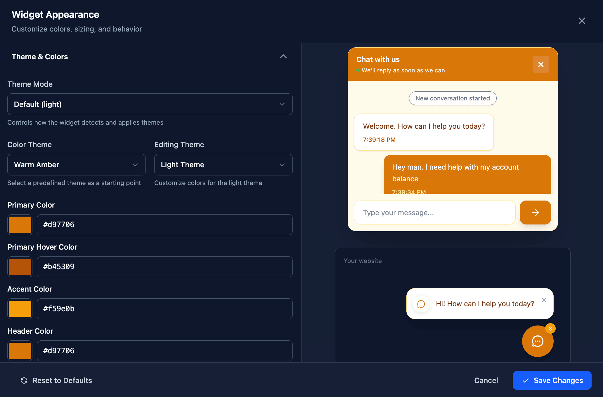This screenshot has width=603, height=397.
Task: Click the Your website label
Action: click(363, 261)
